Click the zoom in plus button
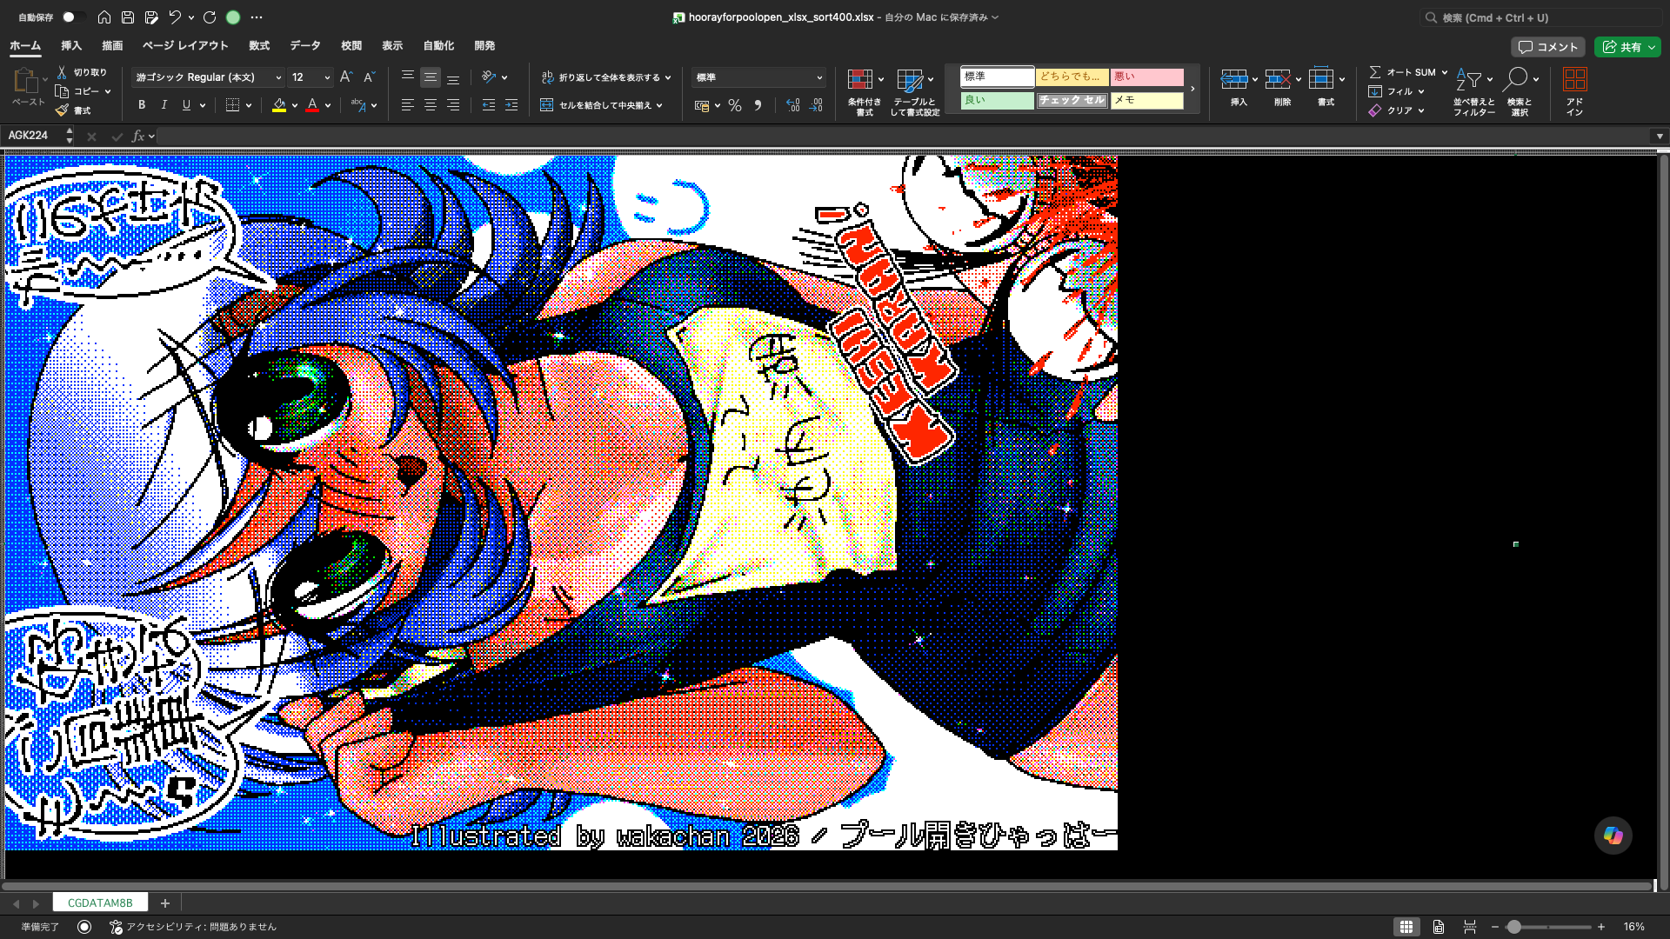The width and height of the screenshot is (1670, 939). coord(1601,927)
